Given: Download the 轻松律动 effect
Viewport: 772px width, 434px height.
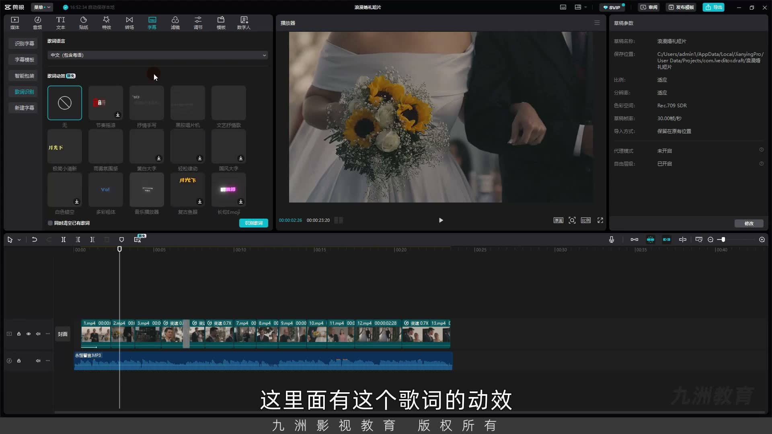Looking at the screenshot, I should coord(200,158).
